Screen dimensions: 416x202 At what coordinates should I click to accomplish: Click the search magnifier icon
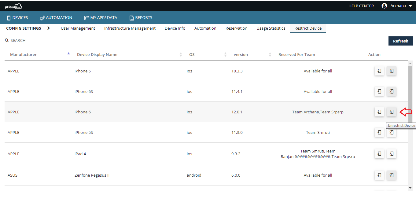tap(7, 40)
